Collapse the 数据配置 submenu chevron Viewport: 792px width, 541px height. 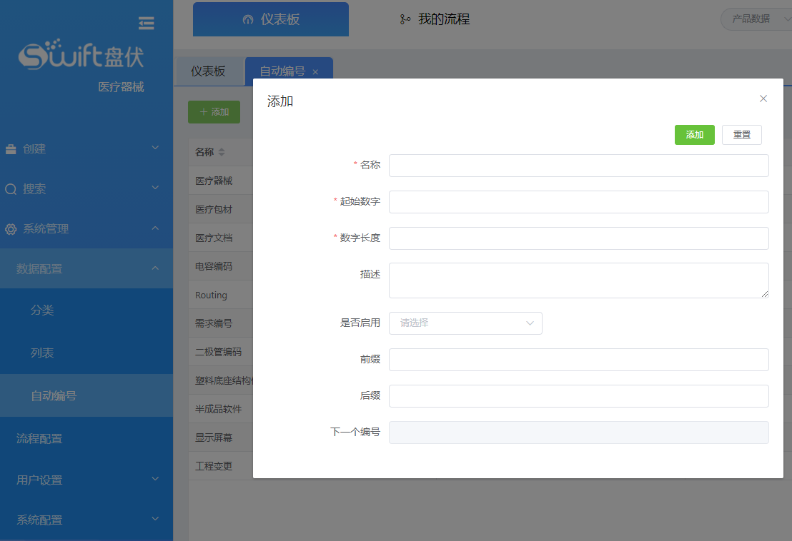click(155, 268)
